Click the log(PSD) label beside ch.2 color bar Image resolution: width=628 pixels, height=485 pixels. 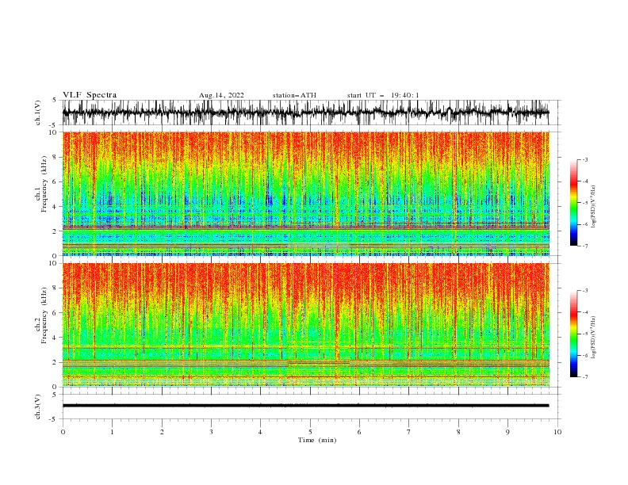(x=593, y=338)
